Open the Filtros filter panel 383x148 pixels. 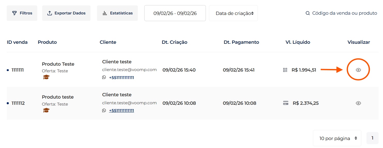tap(22, 13)
